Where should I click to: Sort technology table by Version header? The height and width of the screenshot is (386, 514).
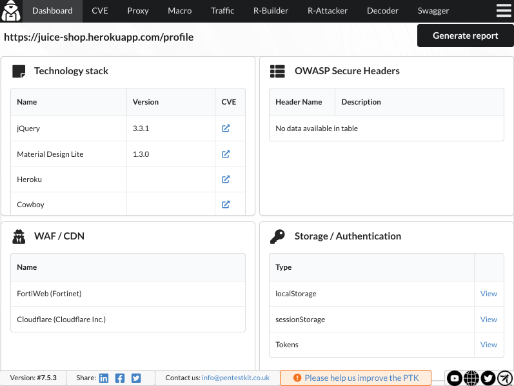[171, 102]
